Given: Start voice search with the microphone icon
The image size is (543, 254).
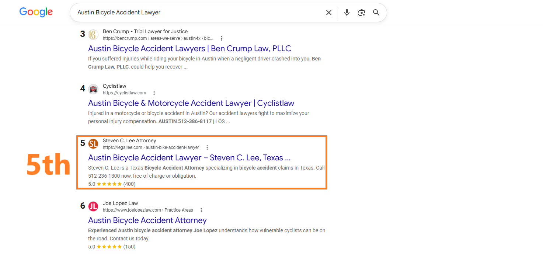Looking at the screenshot, I should click(347, 13).
